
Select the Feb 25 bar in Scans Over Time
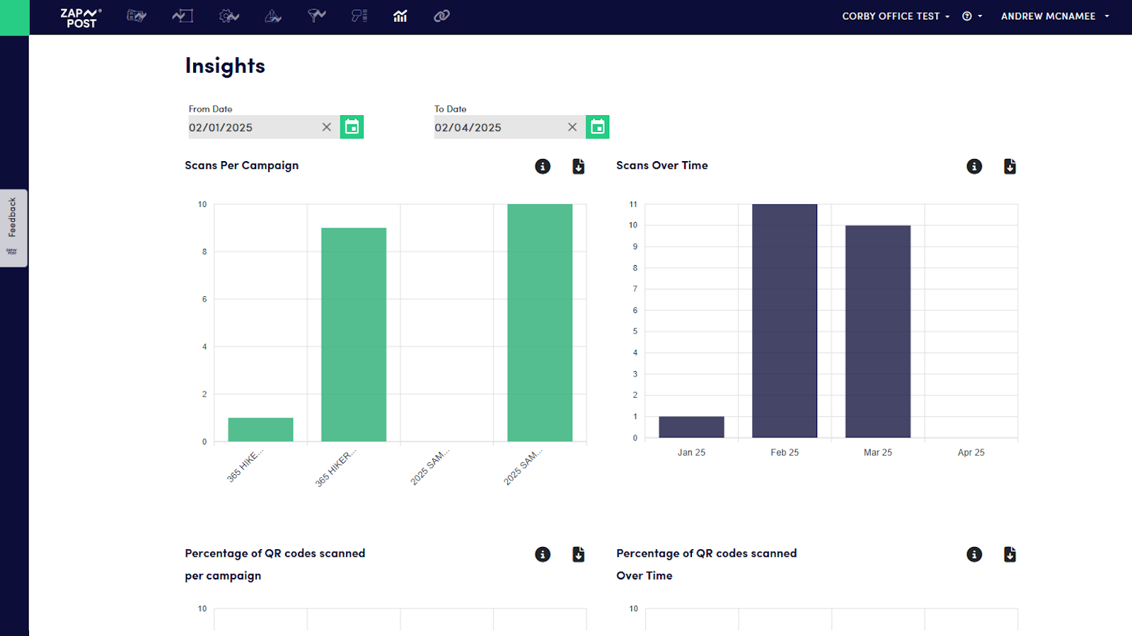point(784,321)
